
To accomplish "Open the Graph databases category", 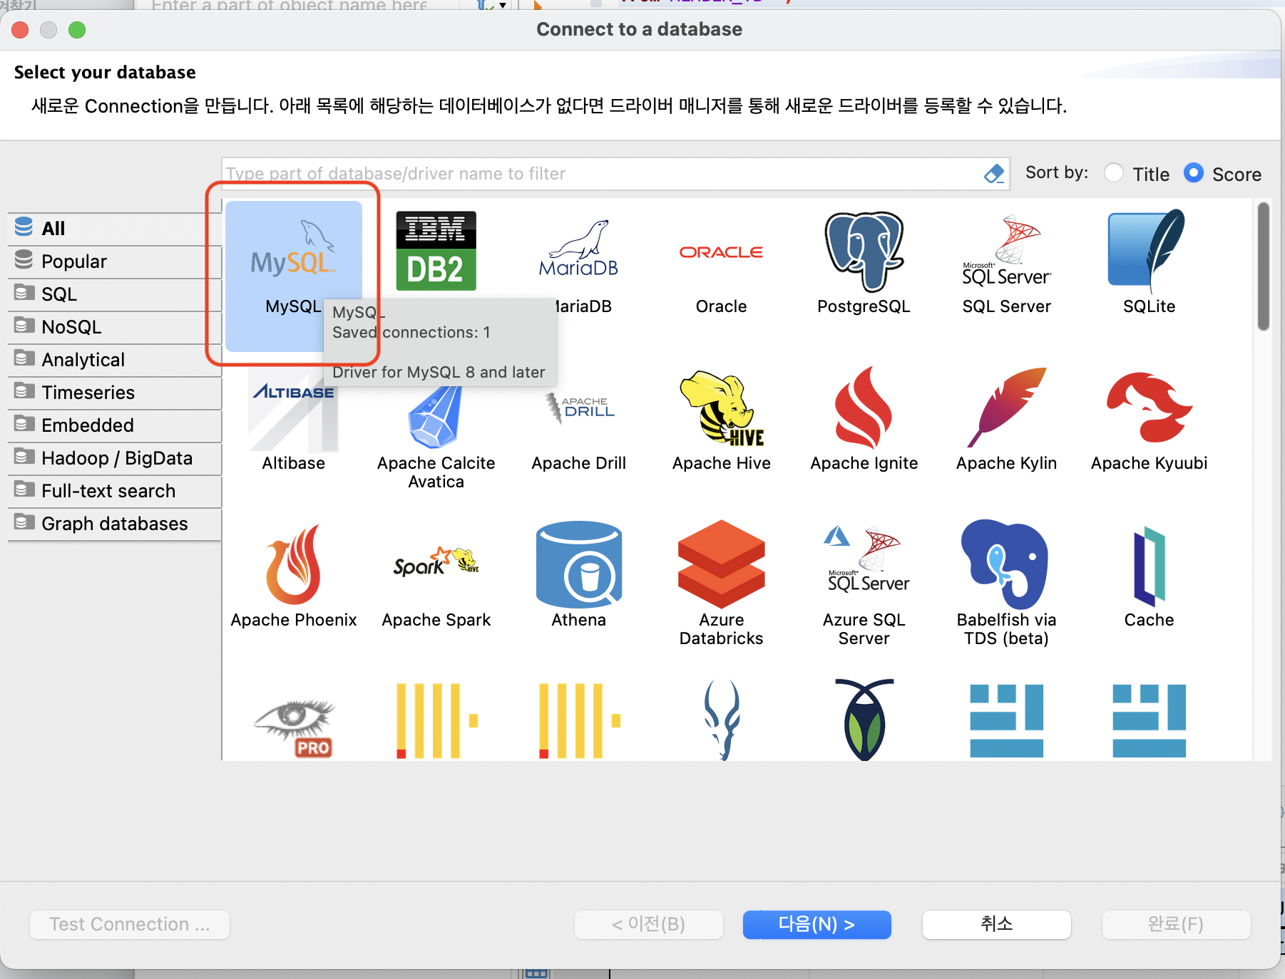I will [x=116, y=524].
